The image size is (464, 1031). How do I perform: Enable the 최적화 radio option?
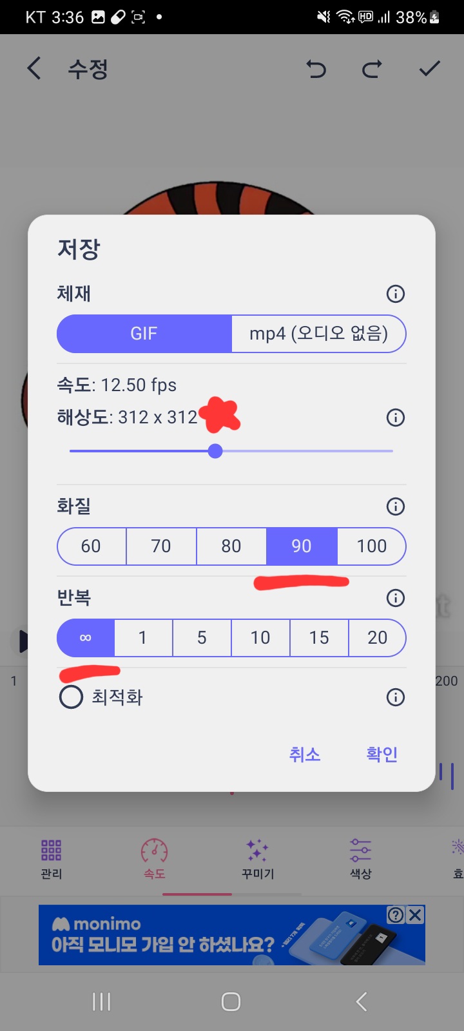tap(72, 697)
